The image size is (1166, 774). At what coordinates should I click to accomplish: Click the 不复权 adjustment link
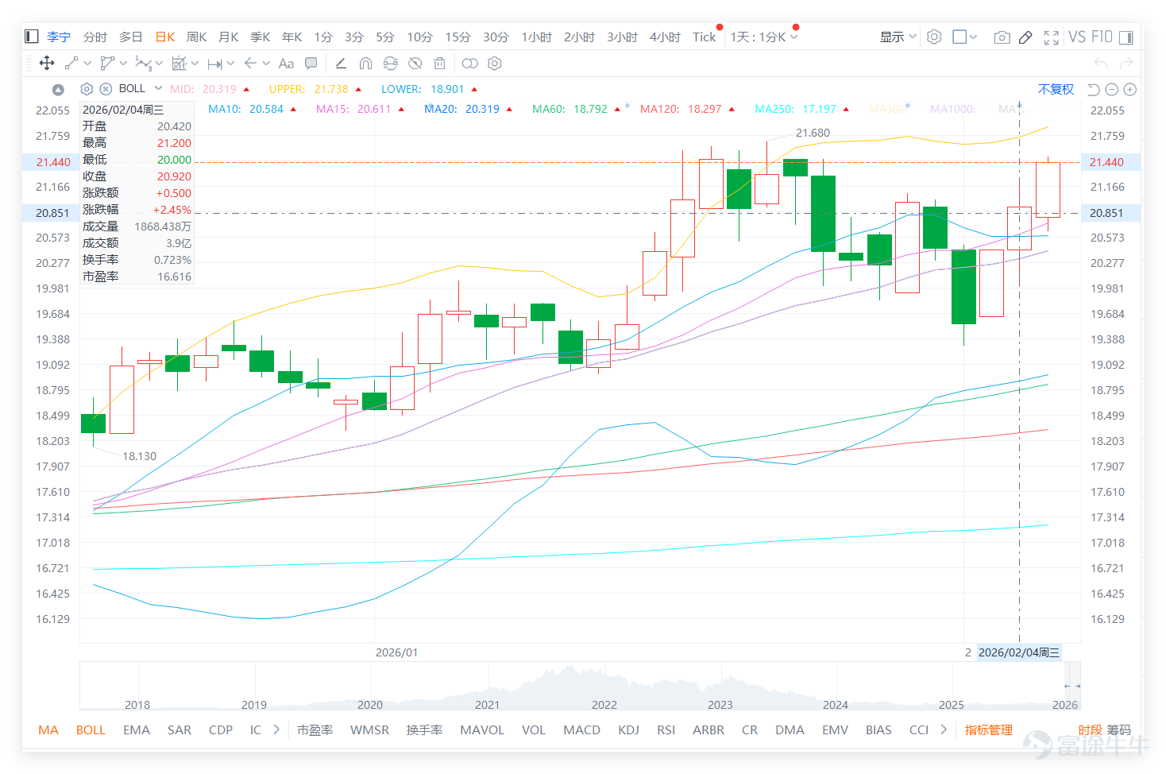pyautogui.click(x=1056, y=89)
